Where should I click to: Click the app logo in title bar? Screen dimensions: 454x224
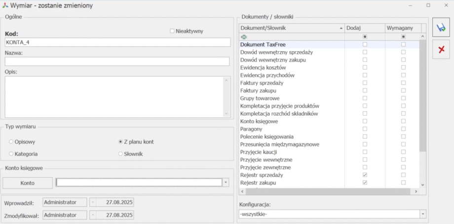[5, 5]
